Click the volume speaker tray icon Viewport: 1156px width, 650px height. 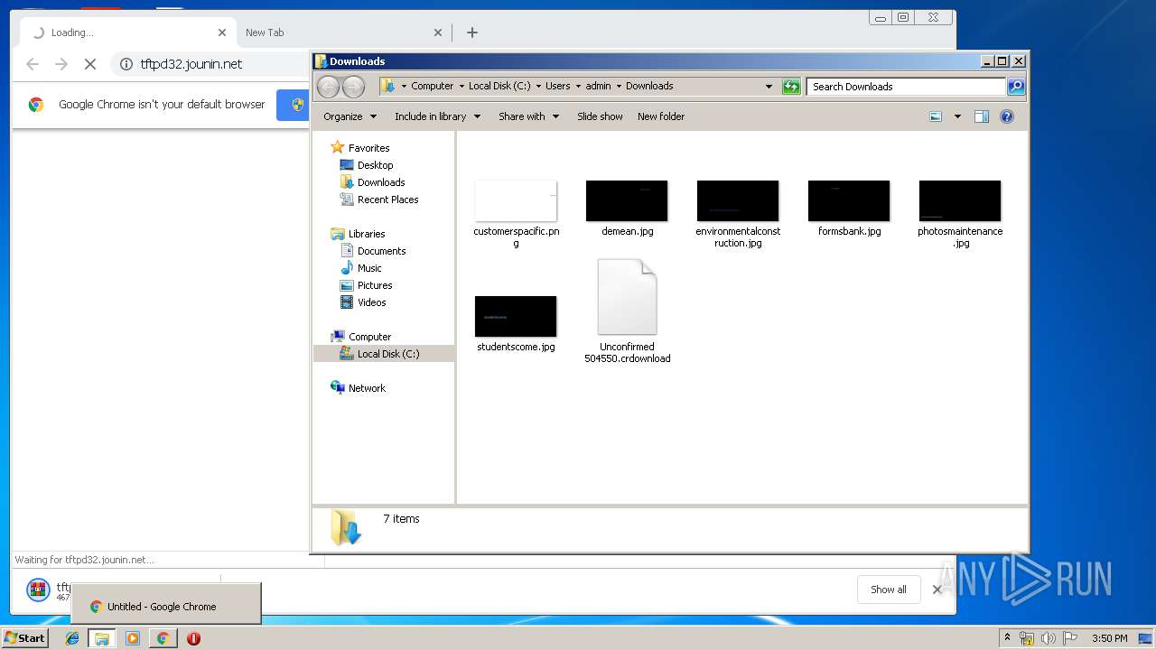(x=1049, y=638)
